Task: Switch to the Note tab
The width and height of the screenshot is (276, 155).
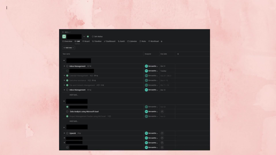Action: (x=143, y=41)
